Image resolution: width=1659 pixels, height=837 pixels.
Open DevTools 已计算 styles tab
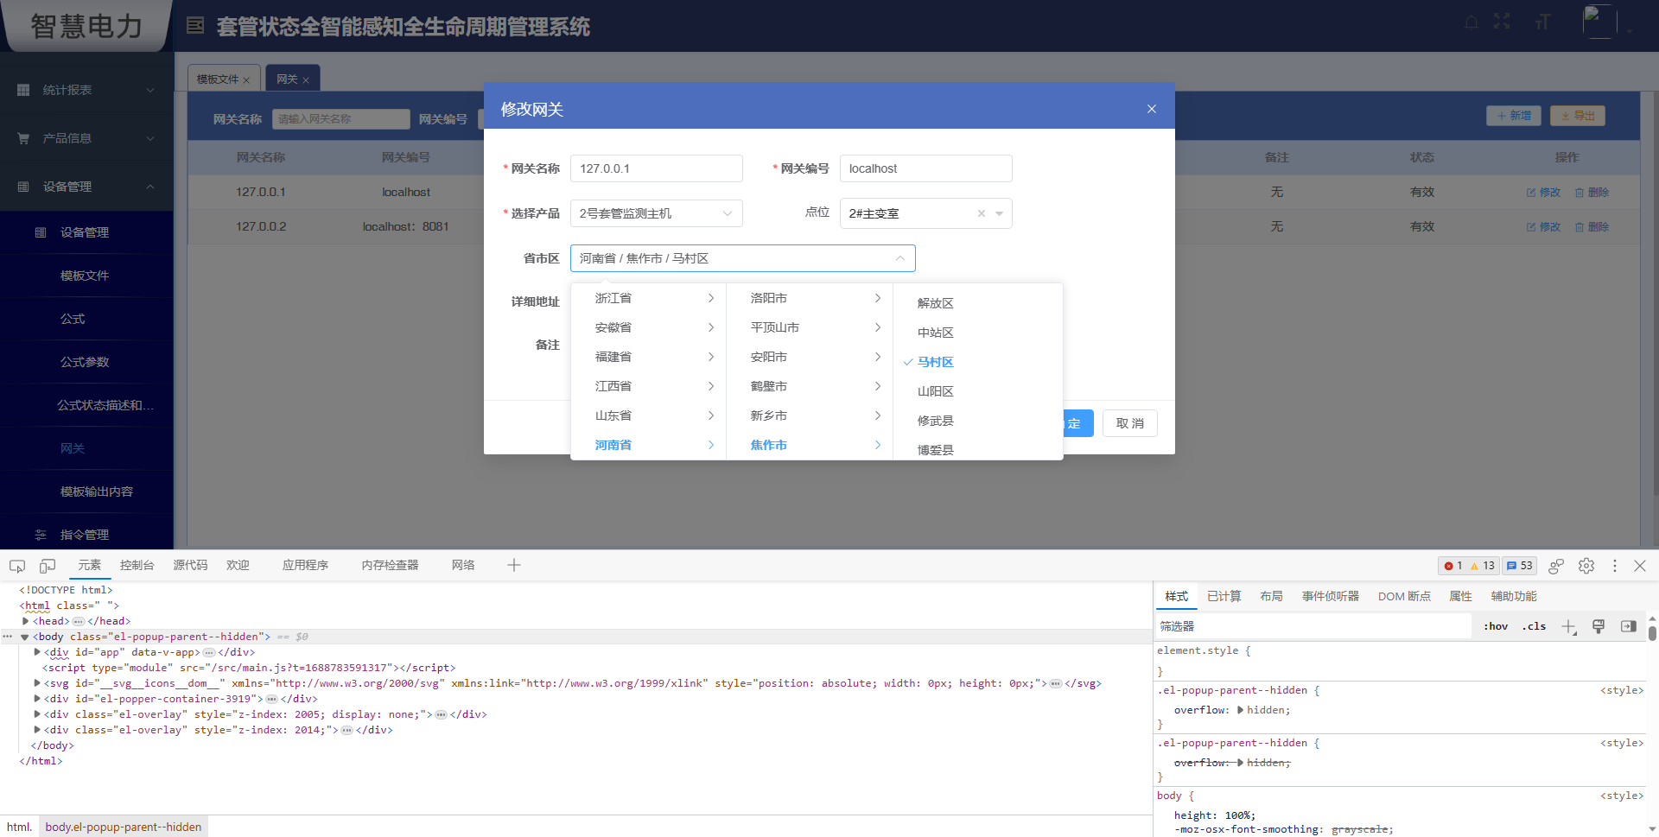[x=1224, y=596]
